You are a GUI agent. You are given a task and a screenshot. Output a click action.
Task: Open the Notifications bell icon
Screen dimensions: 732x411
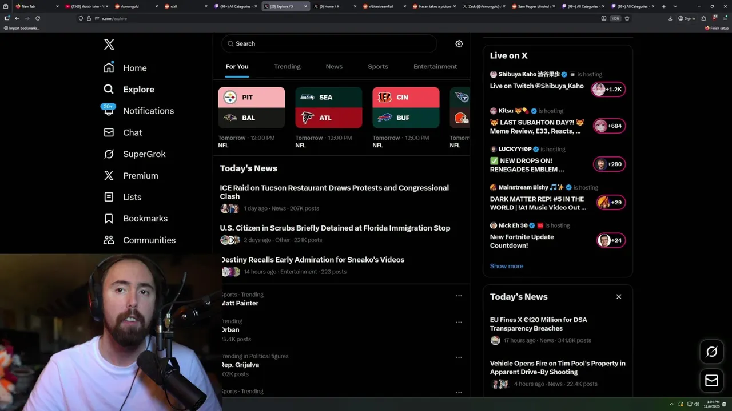click(x=109, y=111)
